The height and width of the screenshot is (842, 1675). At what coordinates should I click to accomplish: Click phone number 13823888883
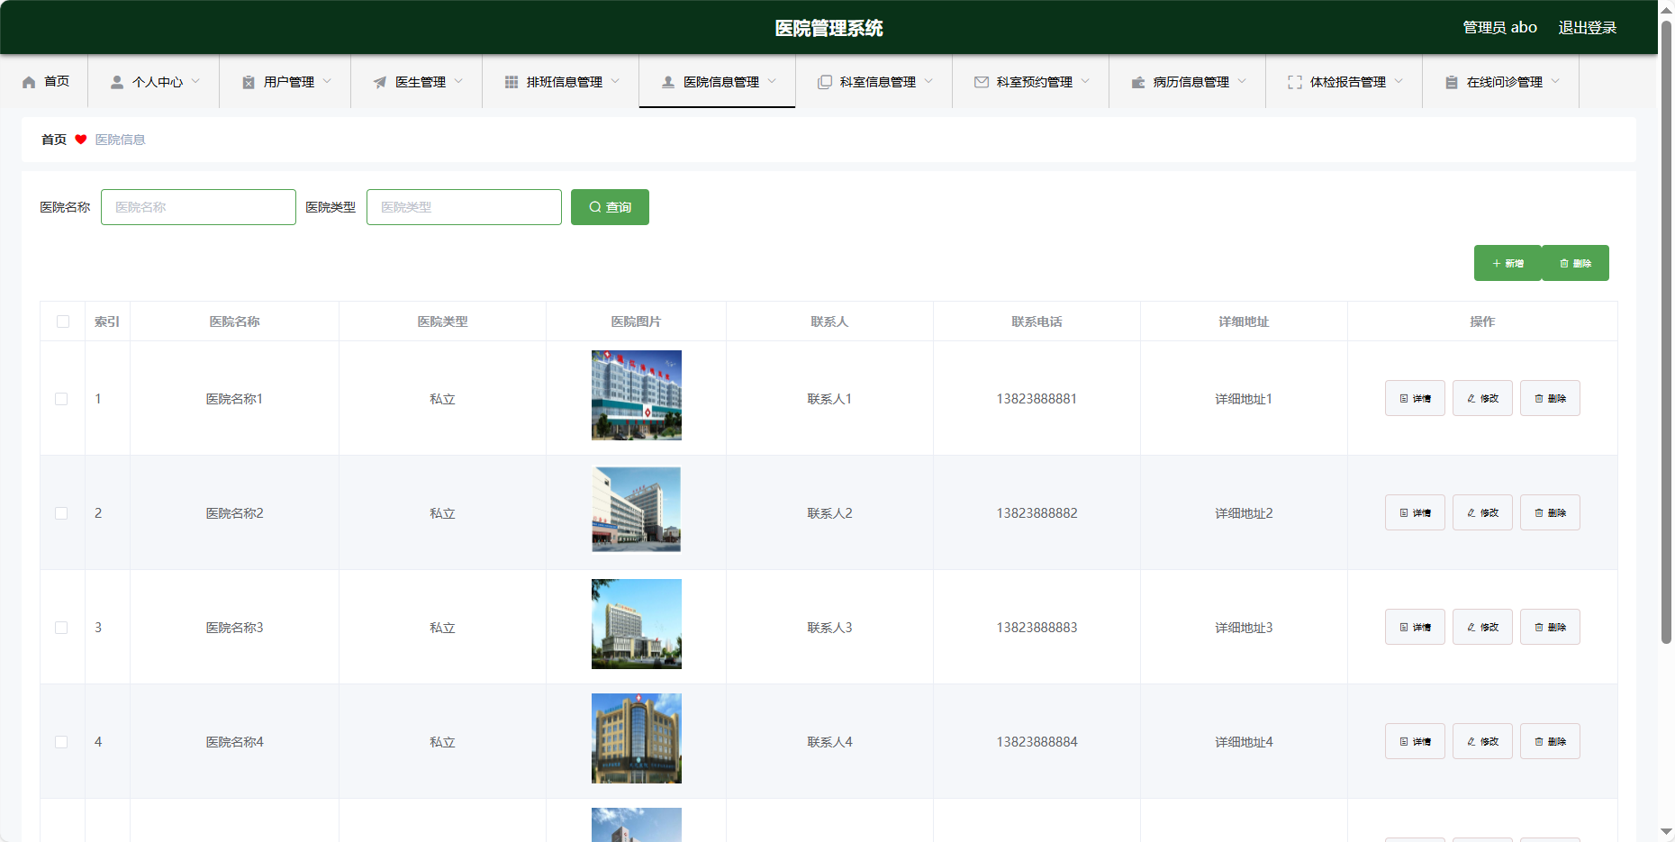click(1037, 628)
